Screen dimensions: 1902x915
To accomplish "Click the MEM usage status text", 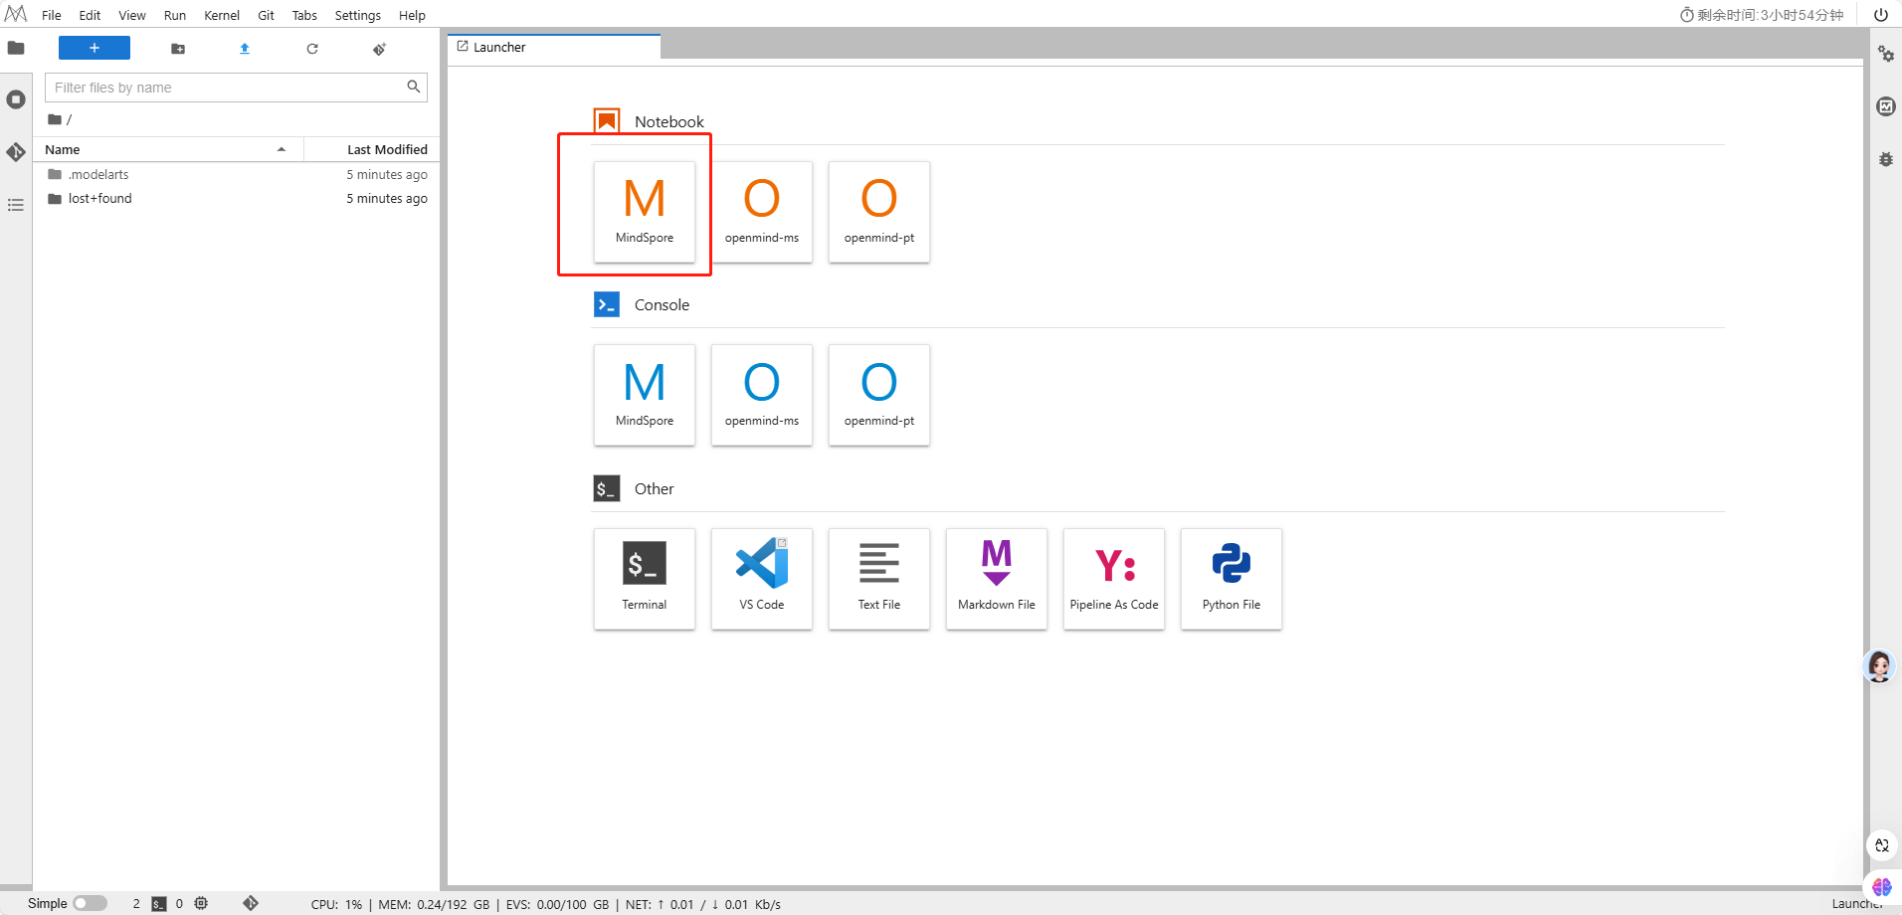I will pos(434,904).
